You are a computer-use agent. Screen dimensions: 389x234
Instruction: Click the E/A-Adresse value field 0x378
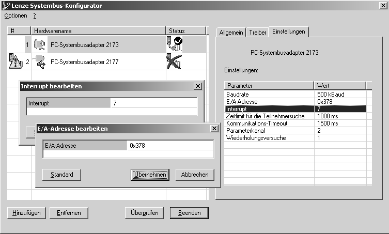(169, 146)
